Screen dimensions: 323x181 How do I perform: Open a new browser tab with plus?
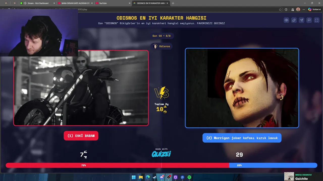173,3
